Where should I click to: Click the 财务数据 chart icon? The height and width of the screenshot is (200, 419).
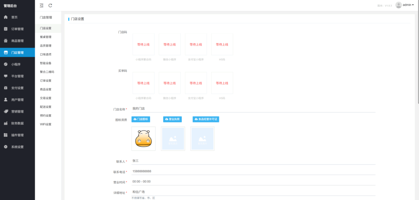[x=6, y=123]
